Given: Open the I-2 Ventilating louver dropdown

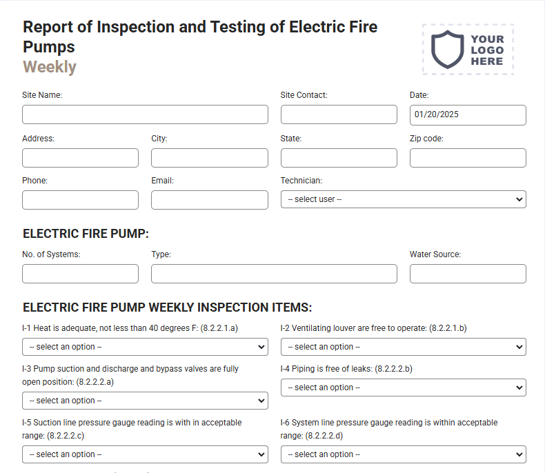Looking at the screenshot, I should coord(403,347).
